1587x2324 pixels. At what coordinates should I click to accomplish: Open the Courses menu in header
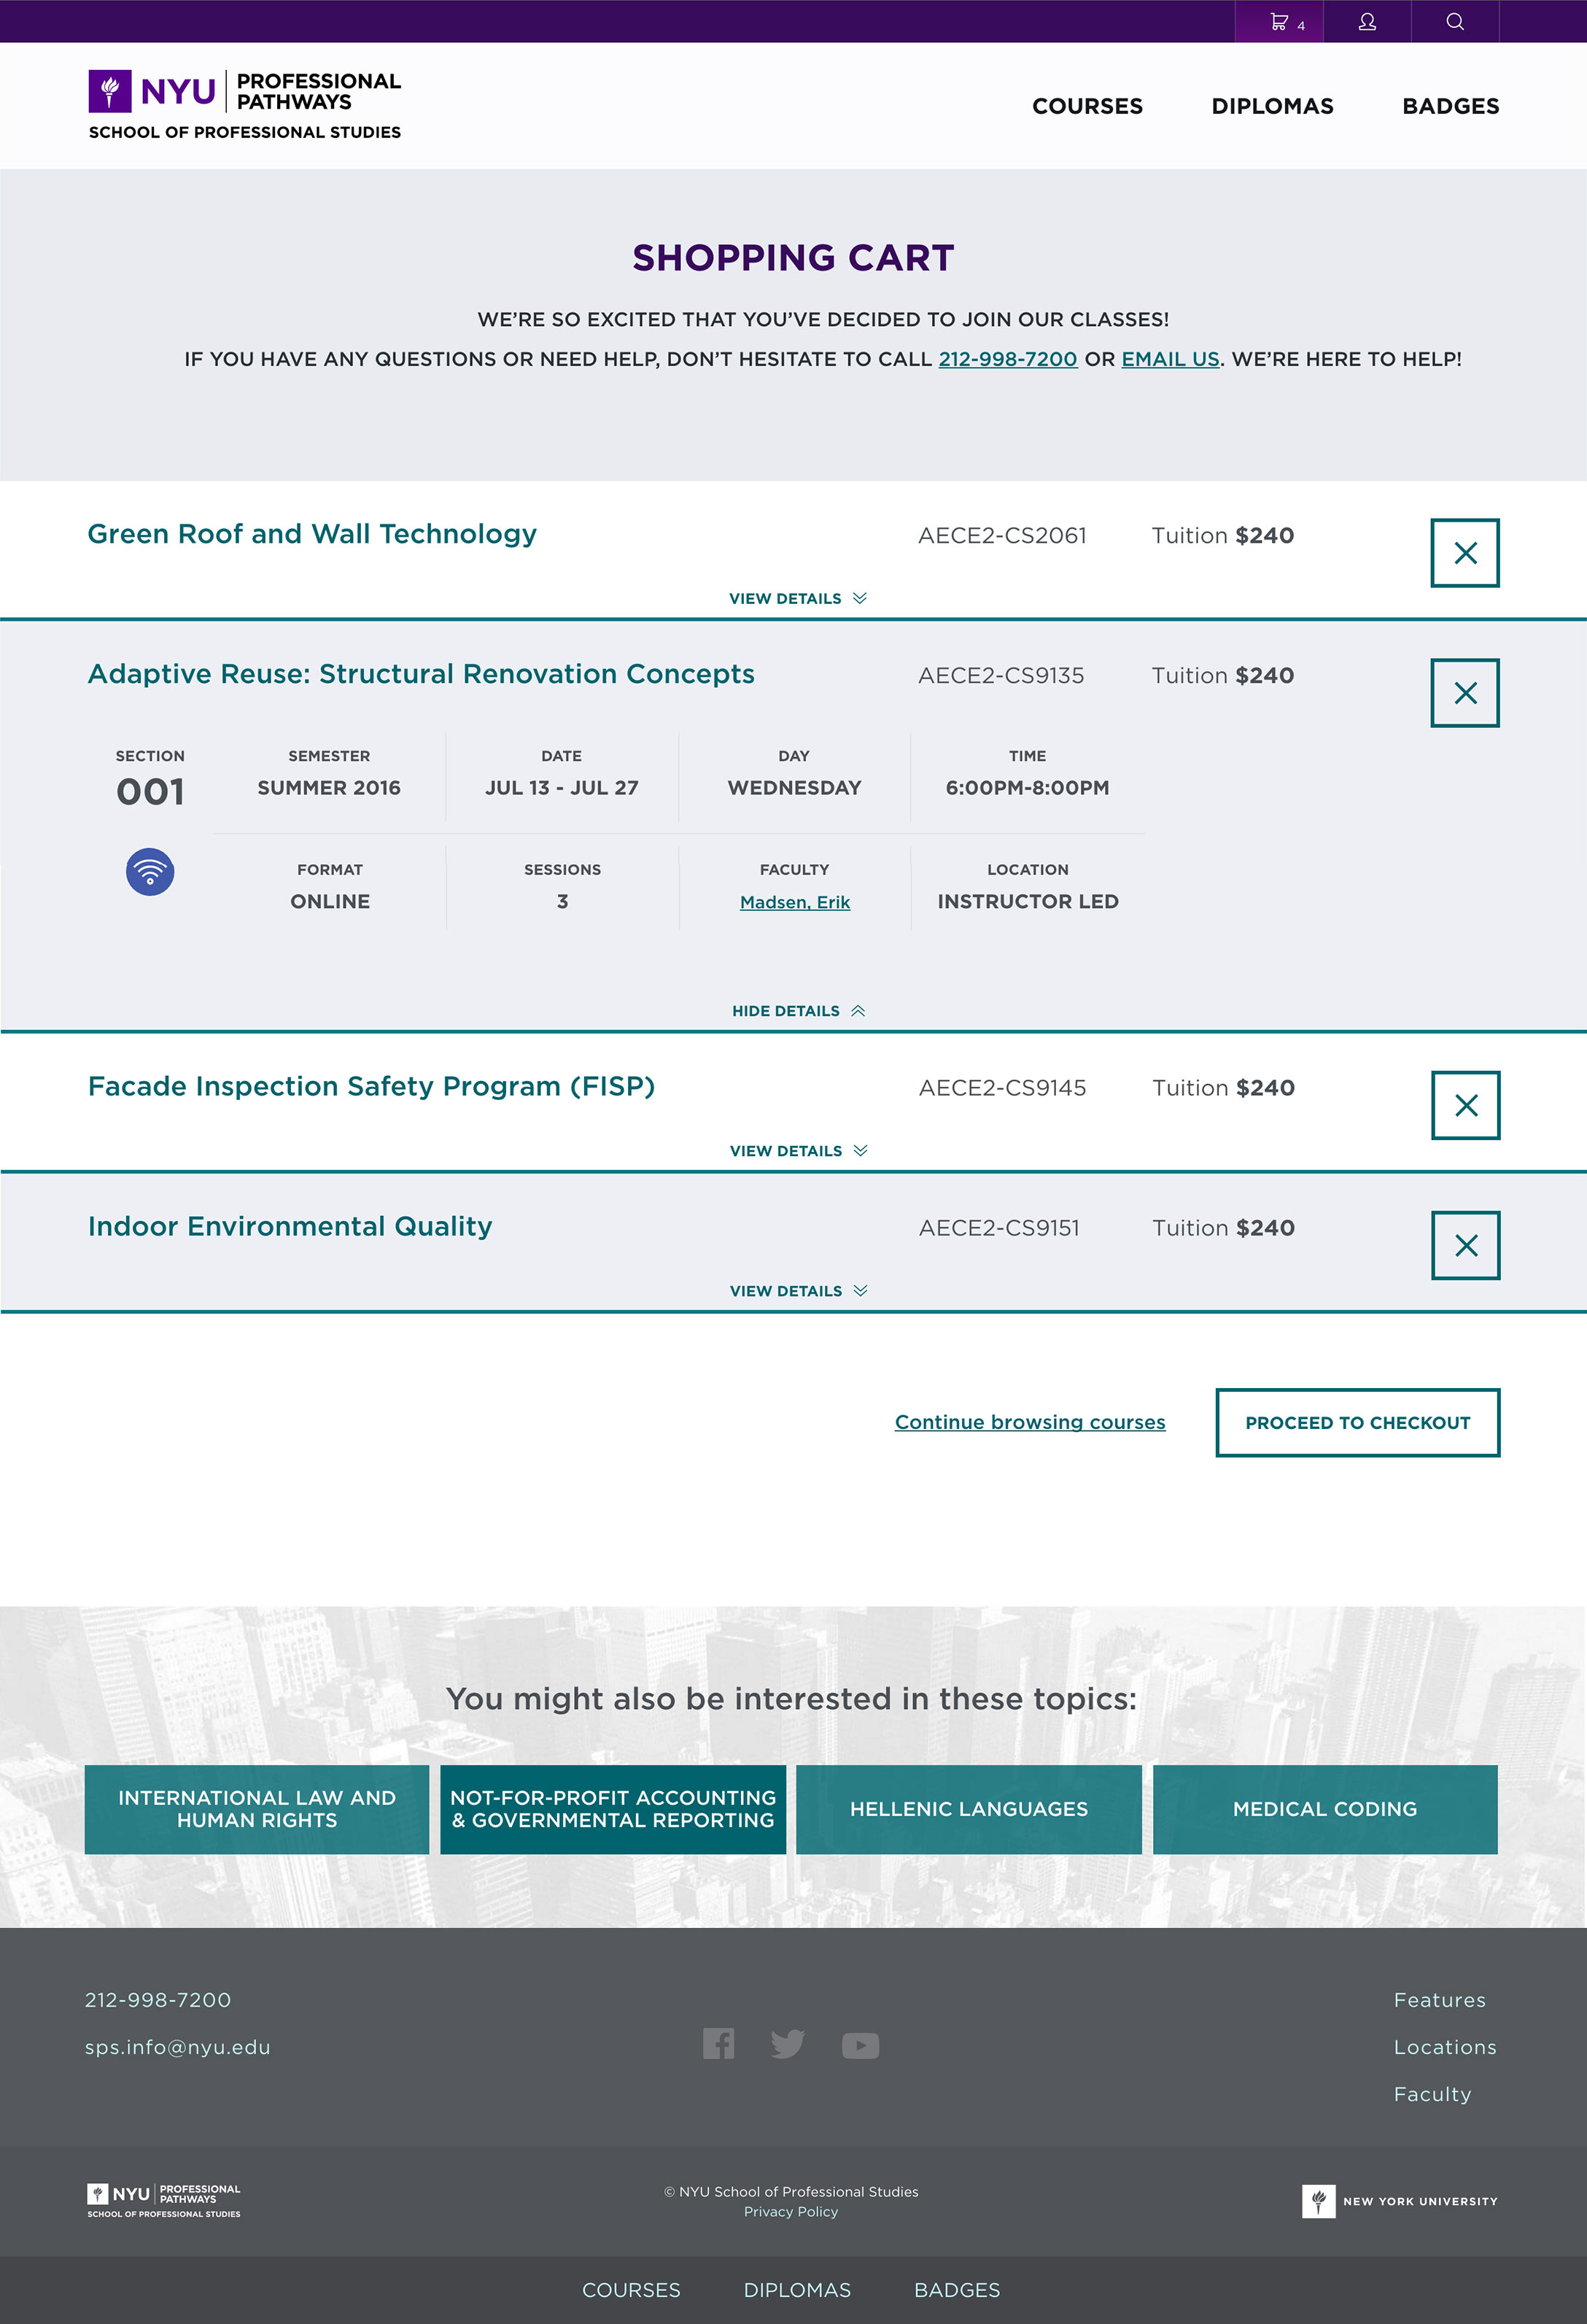[x=1087, y=106]
